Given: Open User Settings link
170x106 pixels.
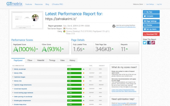Looking at the screenshot, I should 150,4.
